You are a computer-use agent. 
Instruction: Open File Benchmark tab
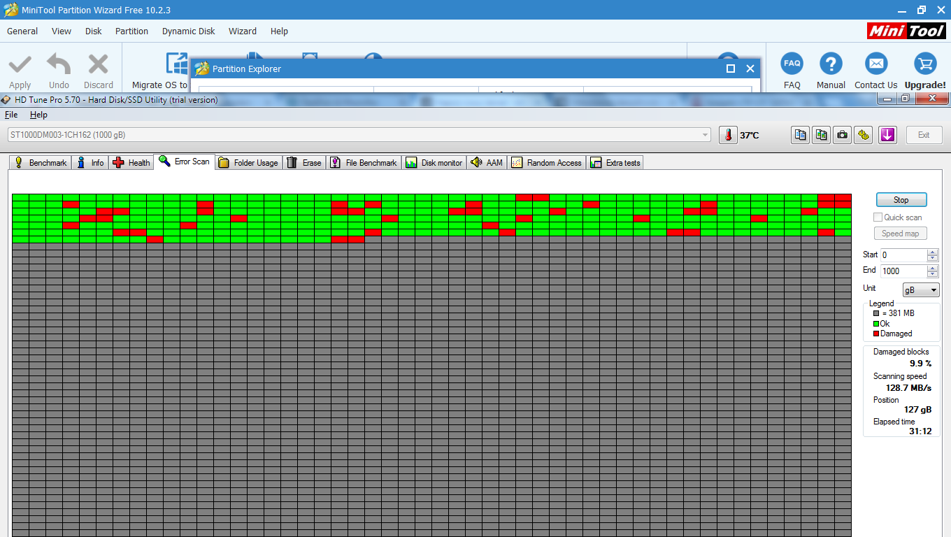364,162
